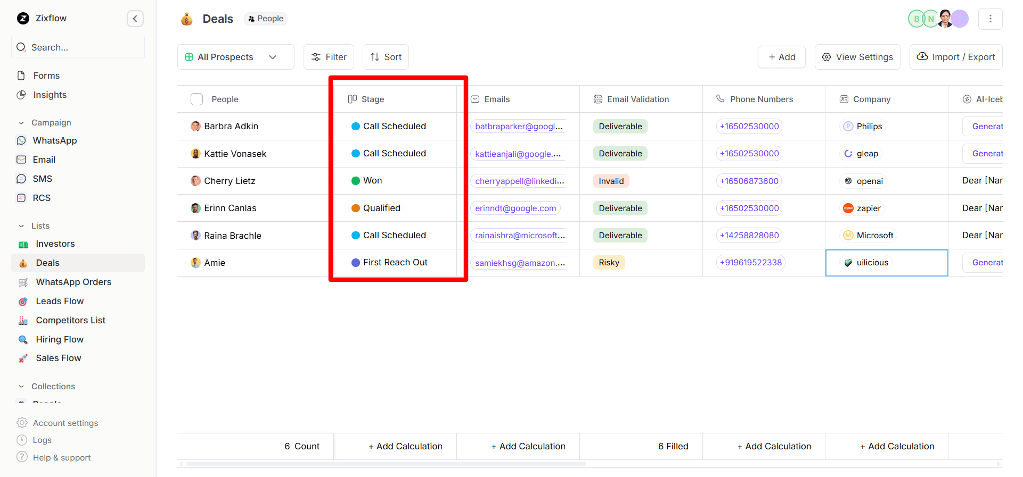Click Generate button in Barbra Adkin row
The width and height of the screenshot is (1023, 477).
point(983,127)
